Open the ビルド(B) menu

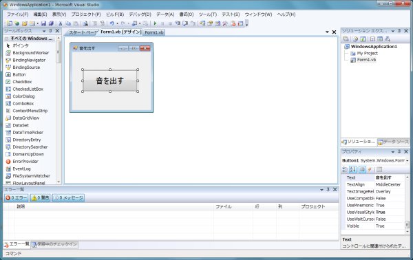(x=115, y=14)
